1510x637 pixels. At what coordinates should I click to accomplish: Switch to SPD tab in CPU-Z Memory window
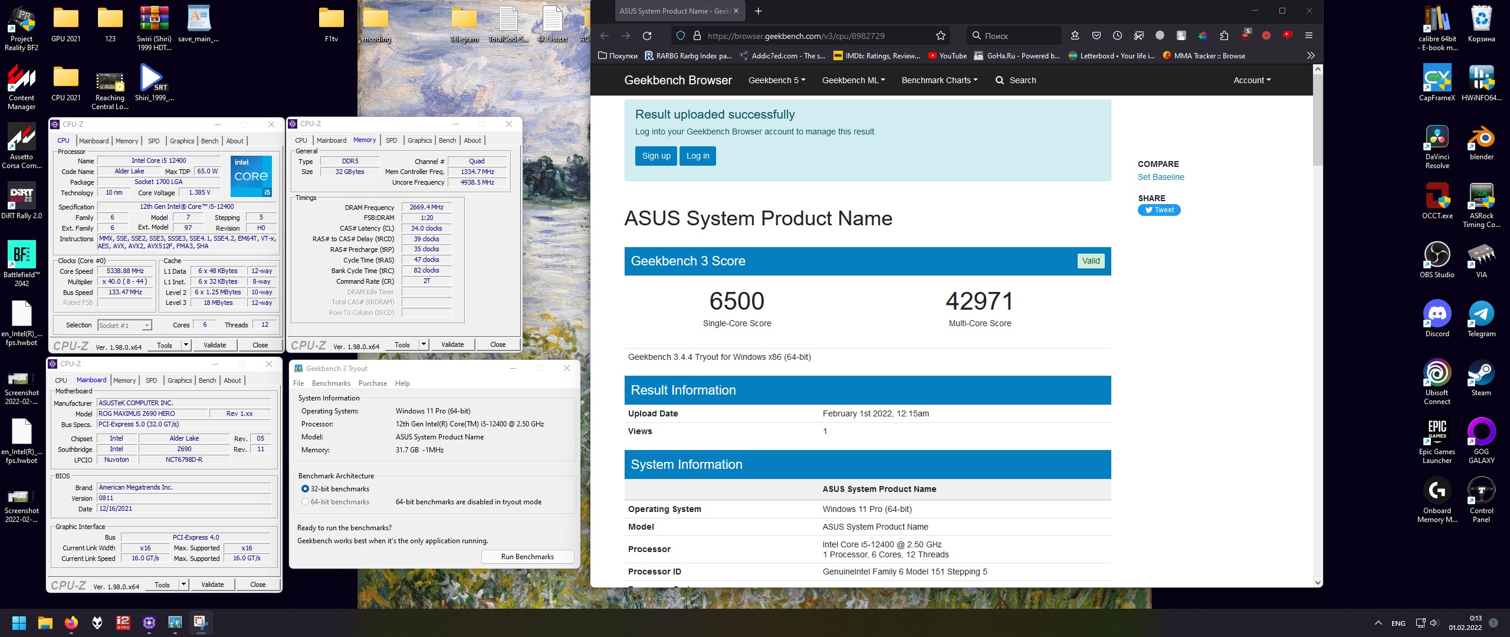(392, 140)
